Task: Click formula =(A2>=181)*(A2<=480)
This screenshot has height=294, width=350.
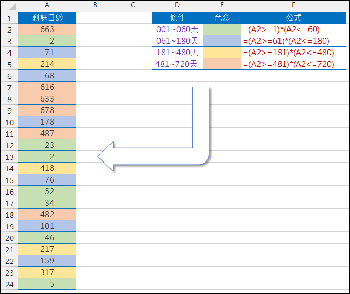Action: (293, 53)
